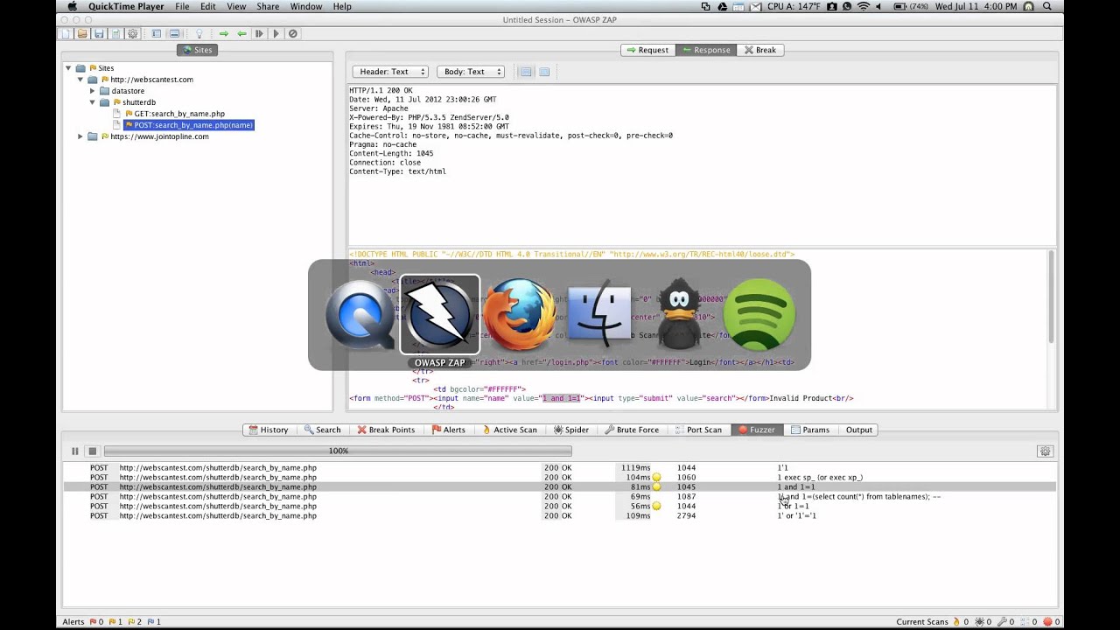Open the Output tab
Screen dimensions: 1120x630
click(858, 430)
